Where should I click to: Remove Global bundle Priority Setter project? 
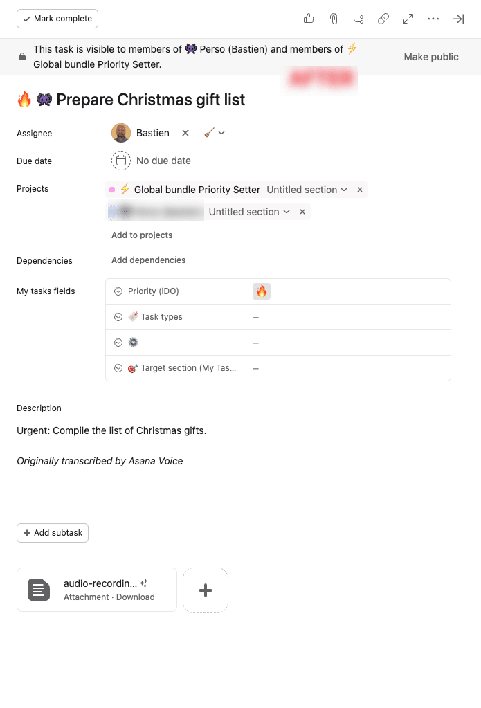(360, 190)
